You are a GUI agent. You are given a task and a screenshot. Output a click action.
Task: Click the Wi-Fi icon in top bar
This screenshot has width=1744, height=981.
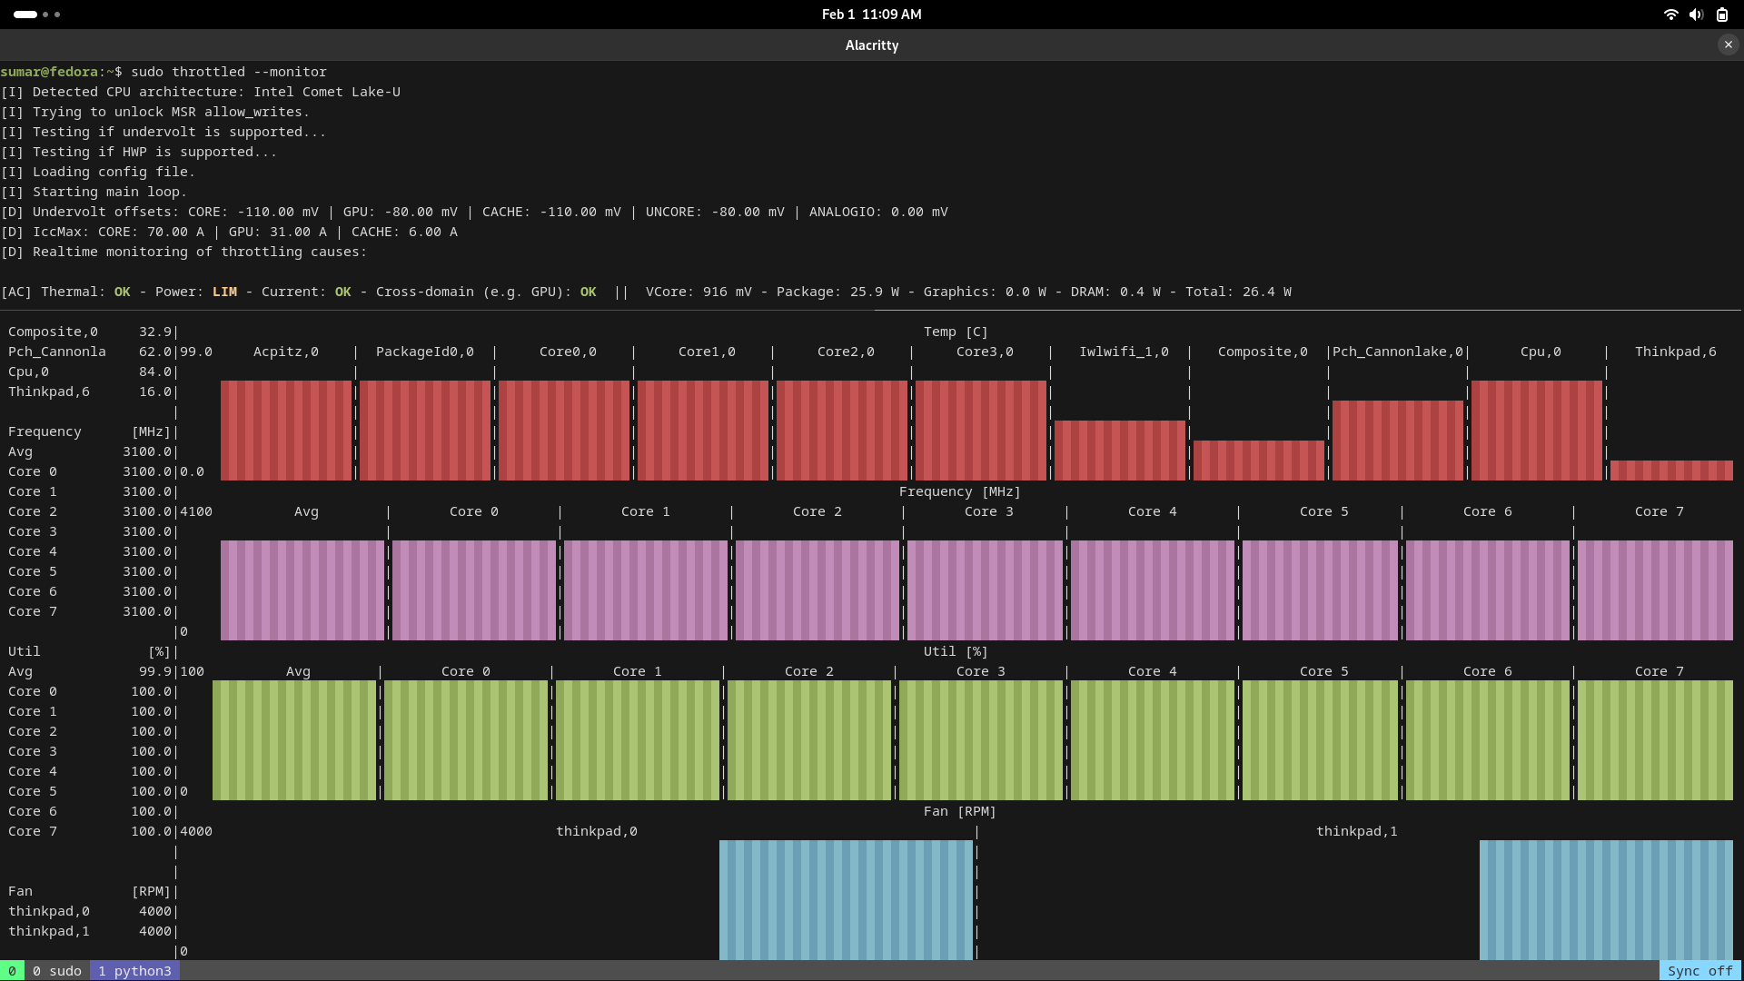coord(1670,15)
